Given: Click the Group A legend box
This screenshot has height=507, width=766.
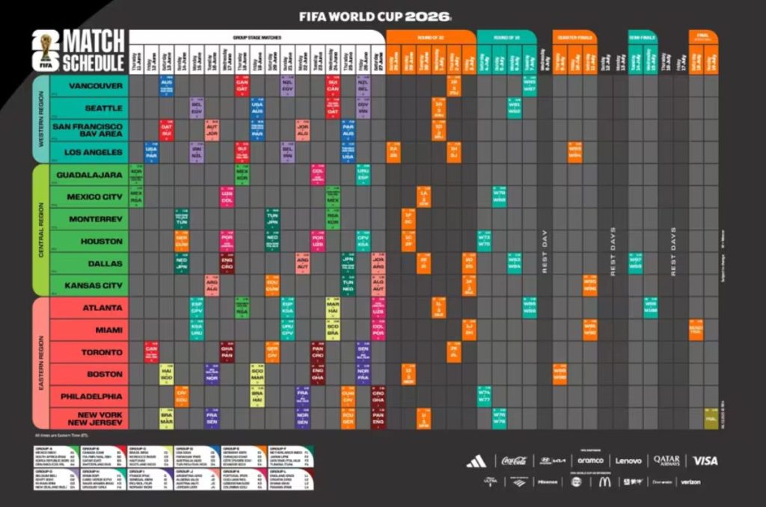Looking at the screenshot, I should 52,456.
